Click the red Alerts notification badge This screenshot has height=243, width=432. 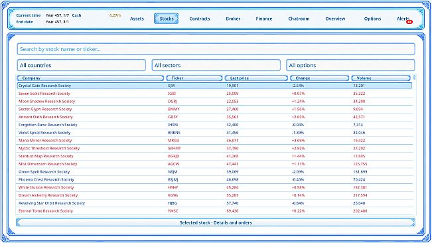[409, 22]
